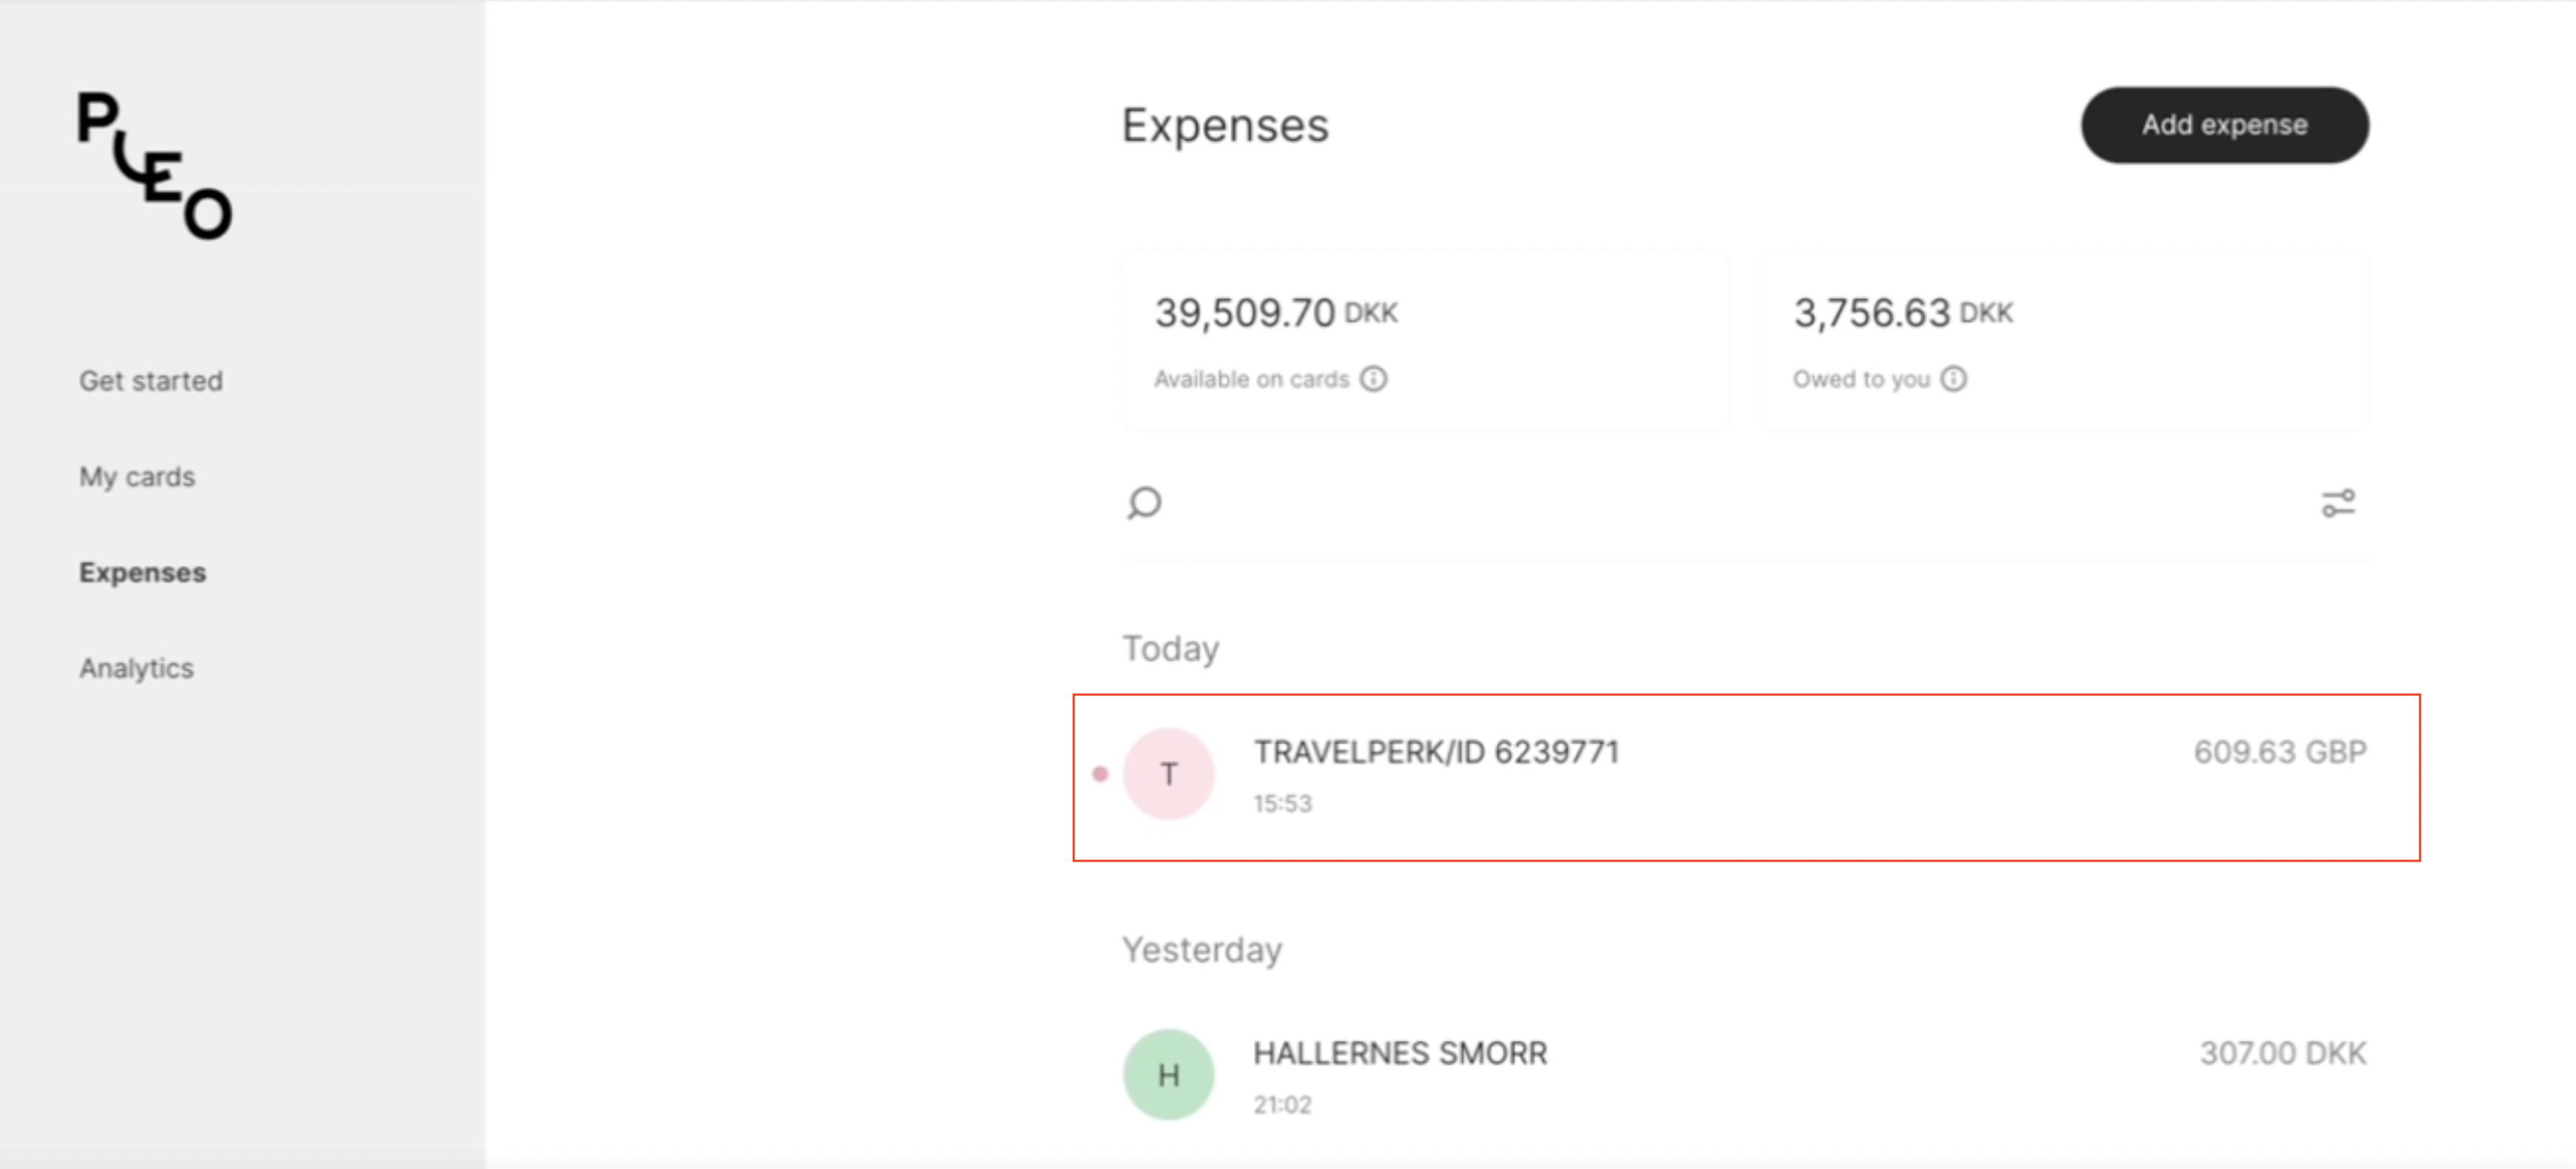Viewport: 2576px width, 1169px height.
Task: Click the 307.00 DKK amount
Action: [x=2283, y=1053]
